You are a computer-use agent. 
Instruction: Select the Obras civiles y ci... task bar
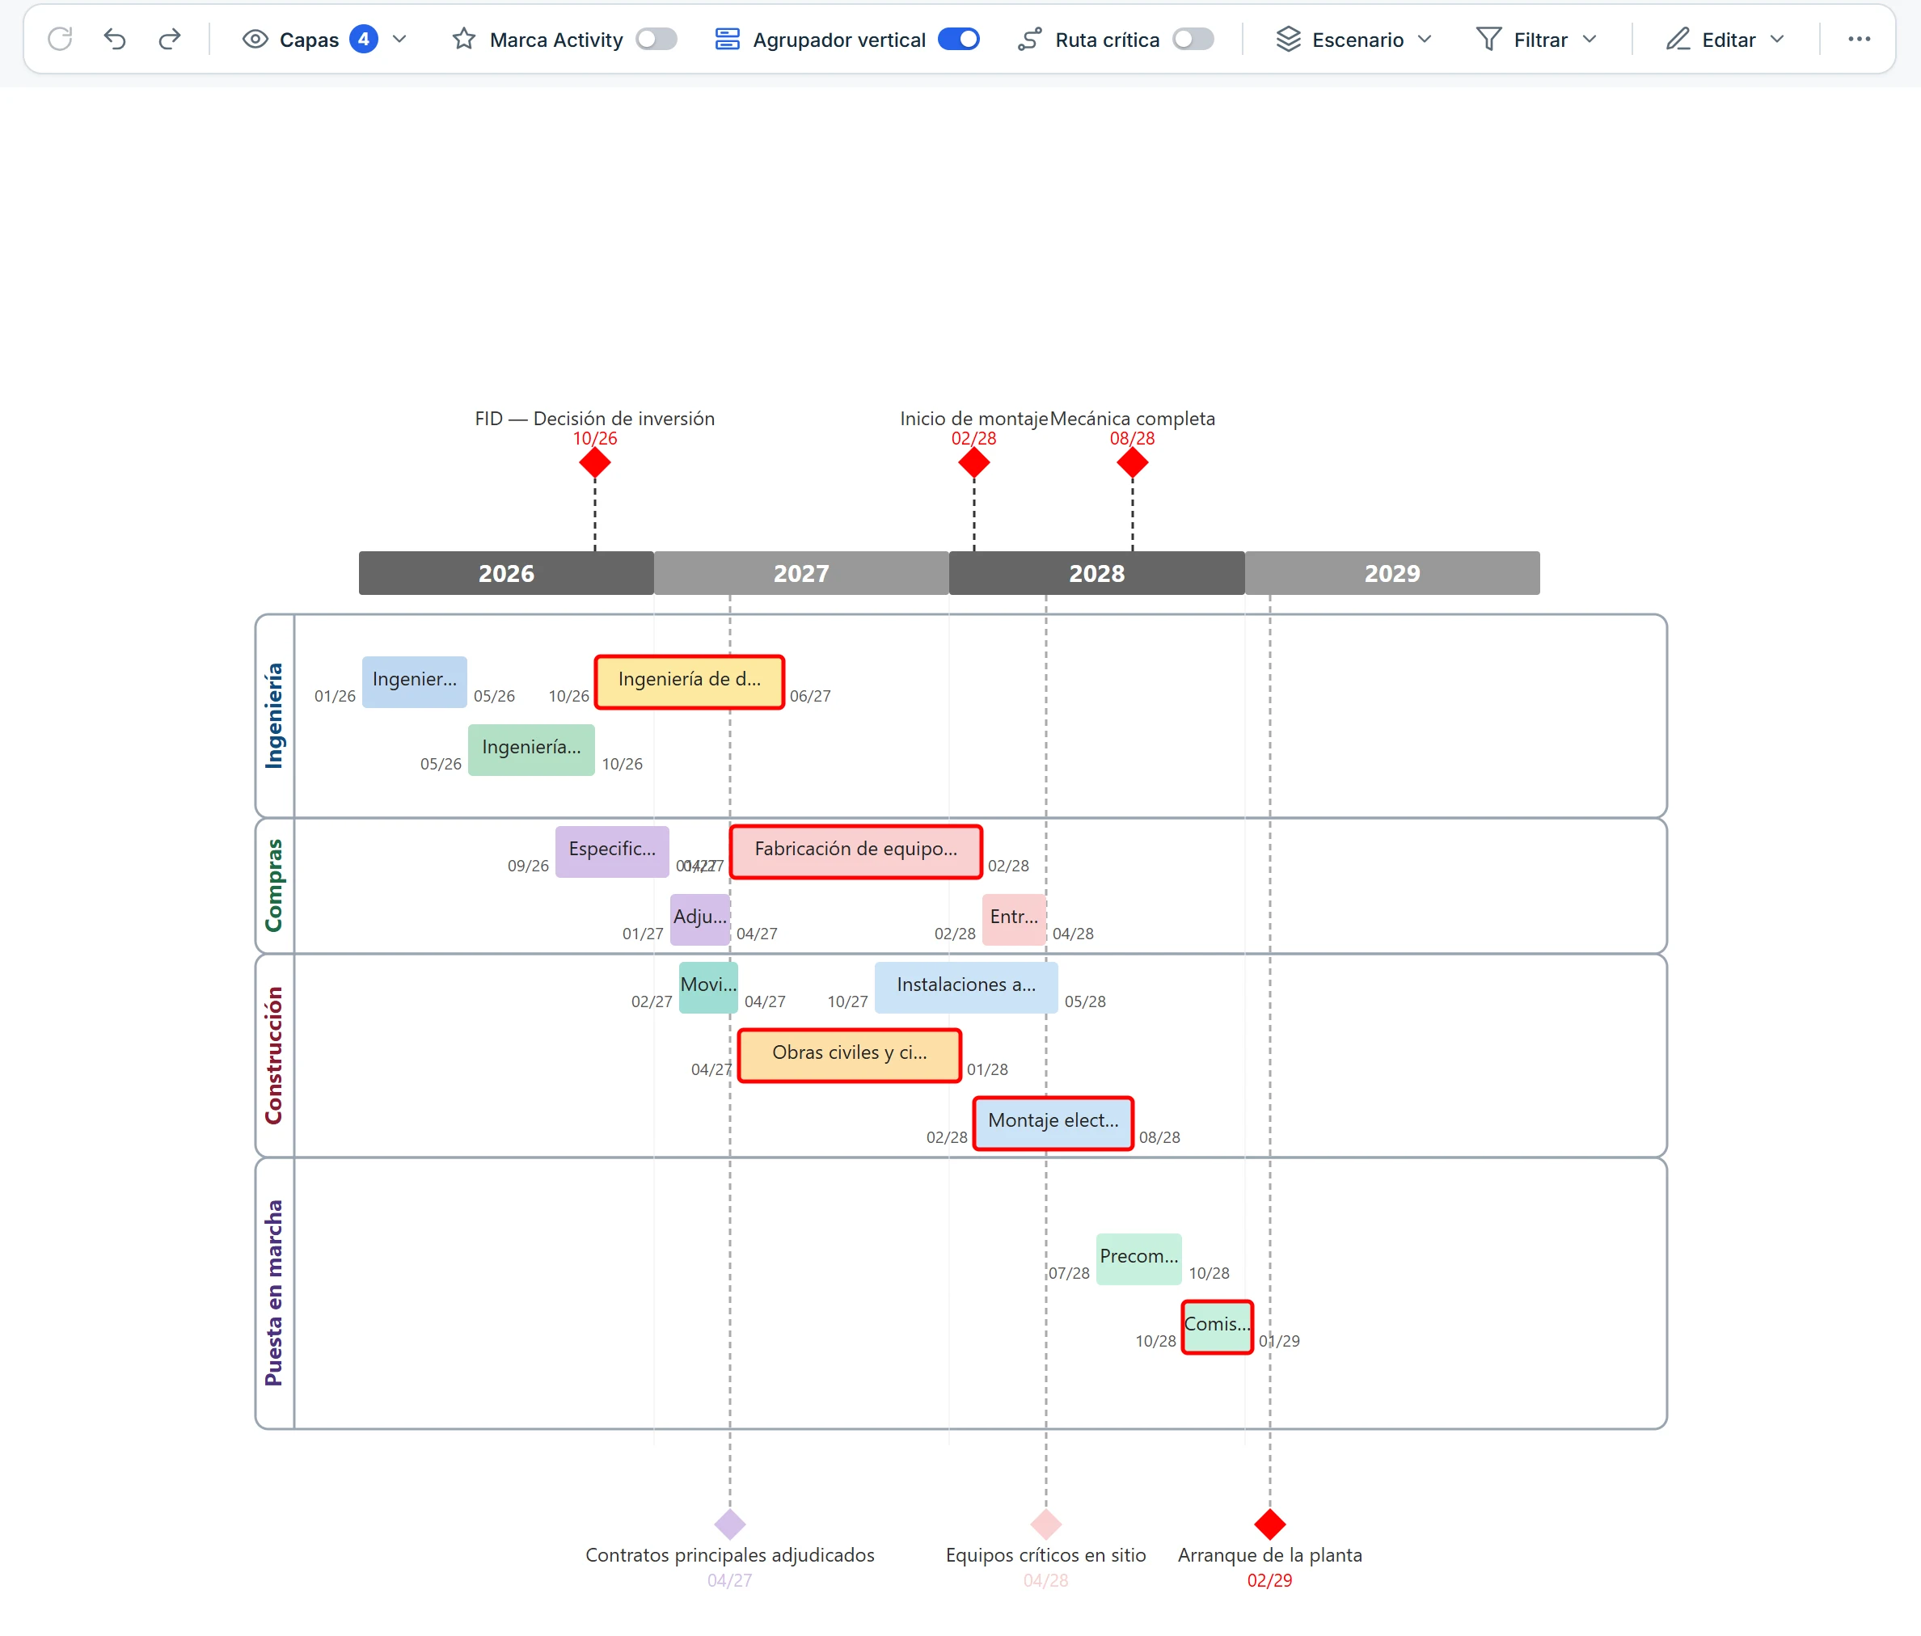click(849, 1055)
